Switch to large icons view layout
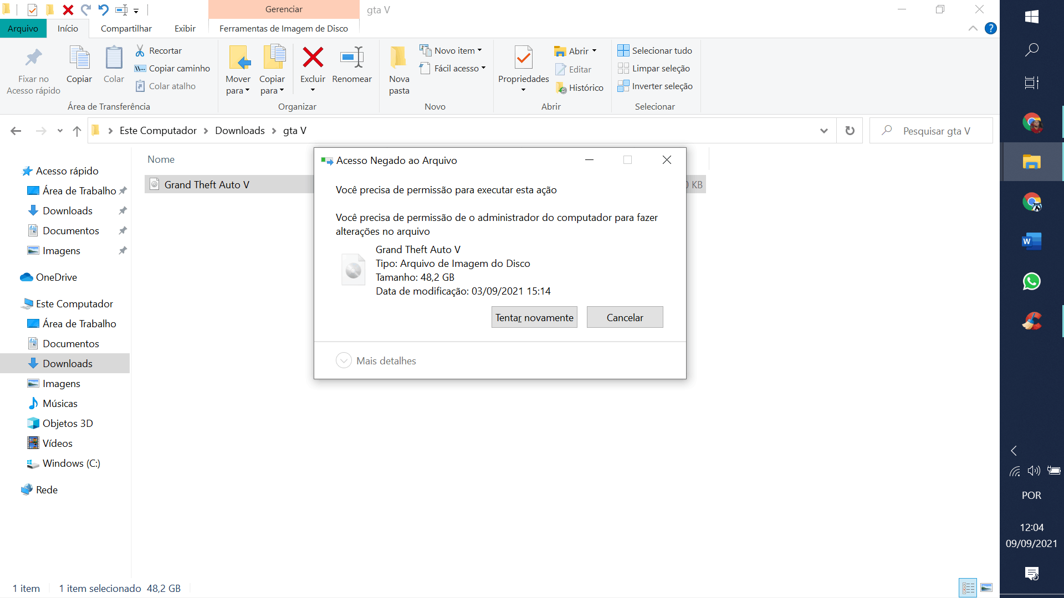This screenshot has width=1064, height=598. click(x=986, y=588)
